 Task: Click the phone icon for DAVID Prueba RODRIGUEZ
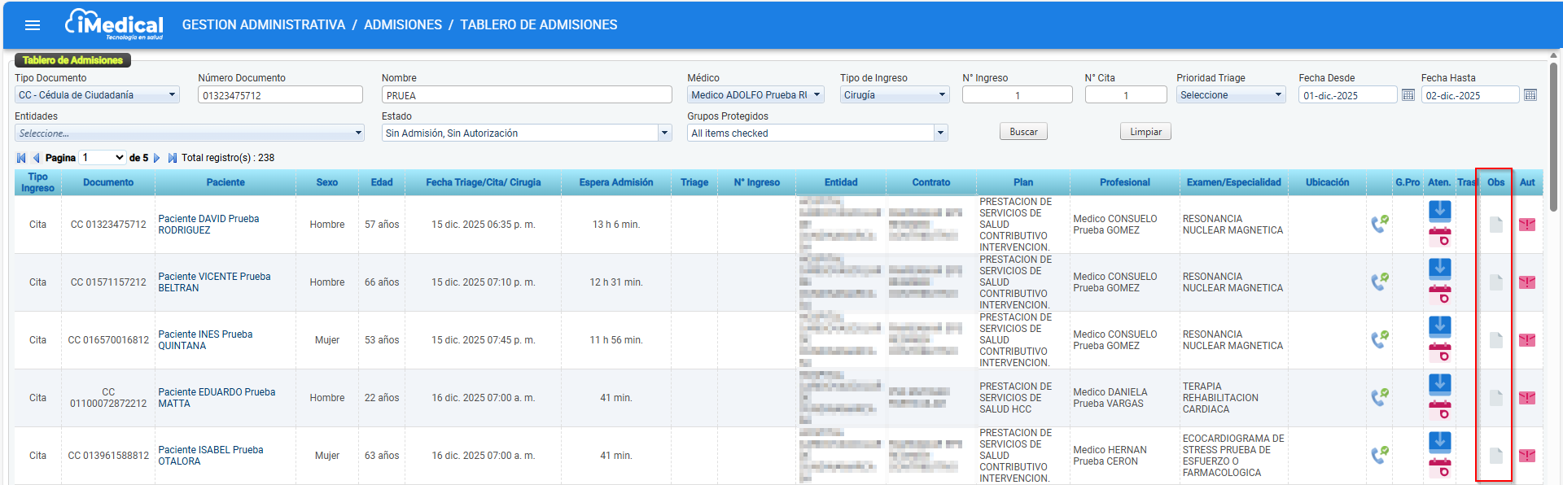pos(1379,224)
